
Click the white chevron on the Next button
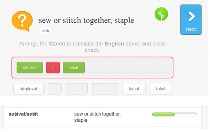click(x=191, y=16)
